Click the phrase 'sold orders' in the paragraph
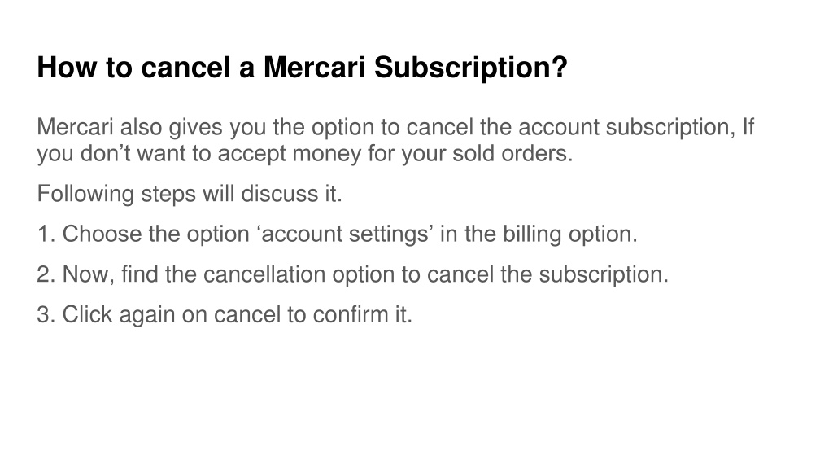 pyautogui.click(x=512, y=154)
